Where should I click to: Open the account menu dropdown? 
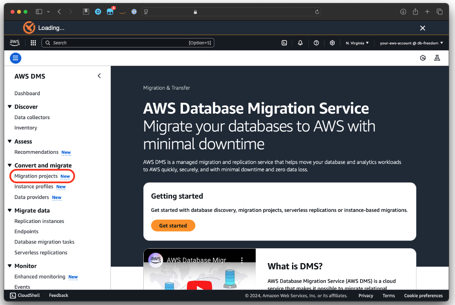pos(411,43)
